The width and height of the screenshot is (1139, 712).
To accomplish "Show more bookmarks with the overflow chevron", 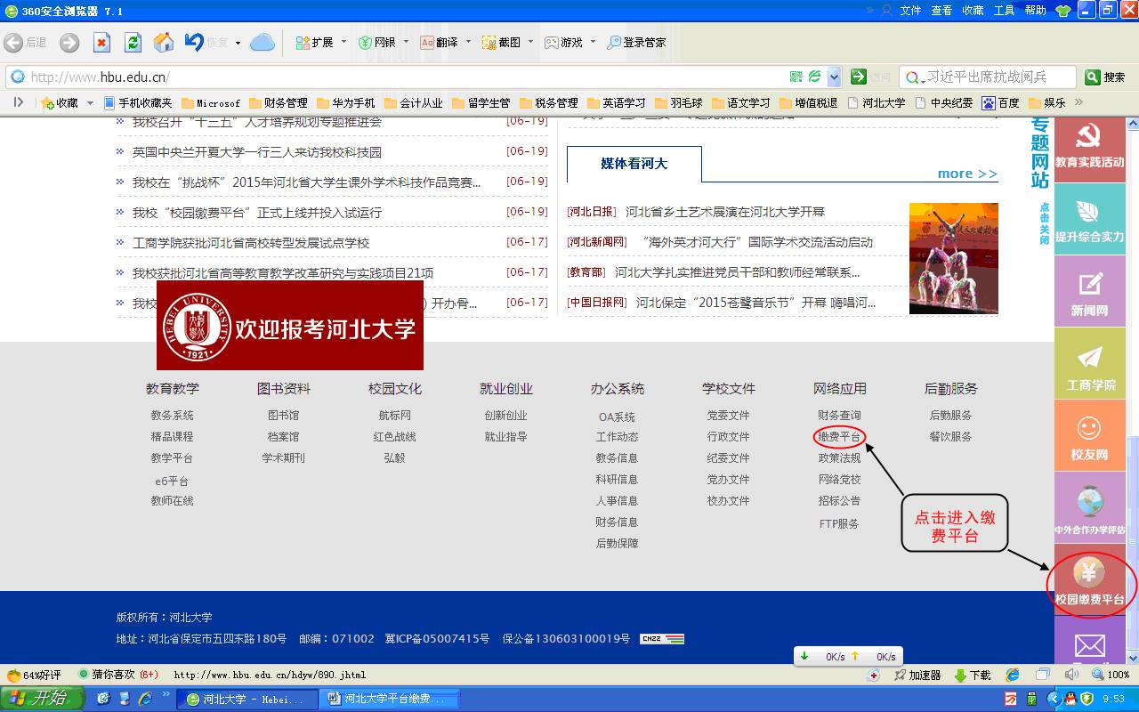I will [1078, 102].
